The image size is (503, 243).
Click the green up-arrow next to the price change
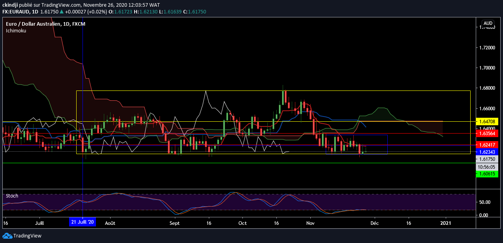62,12
